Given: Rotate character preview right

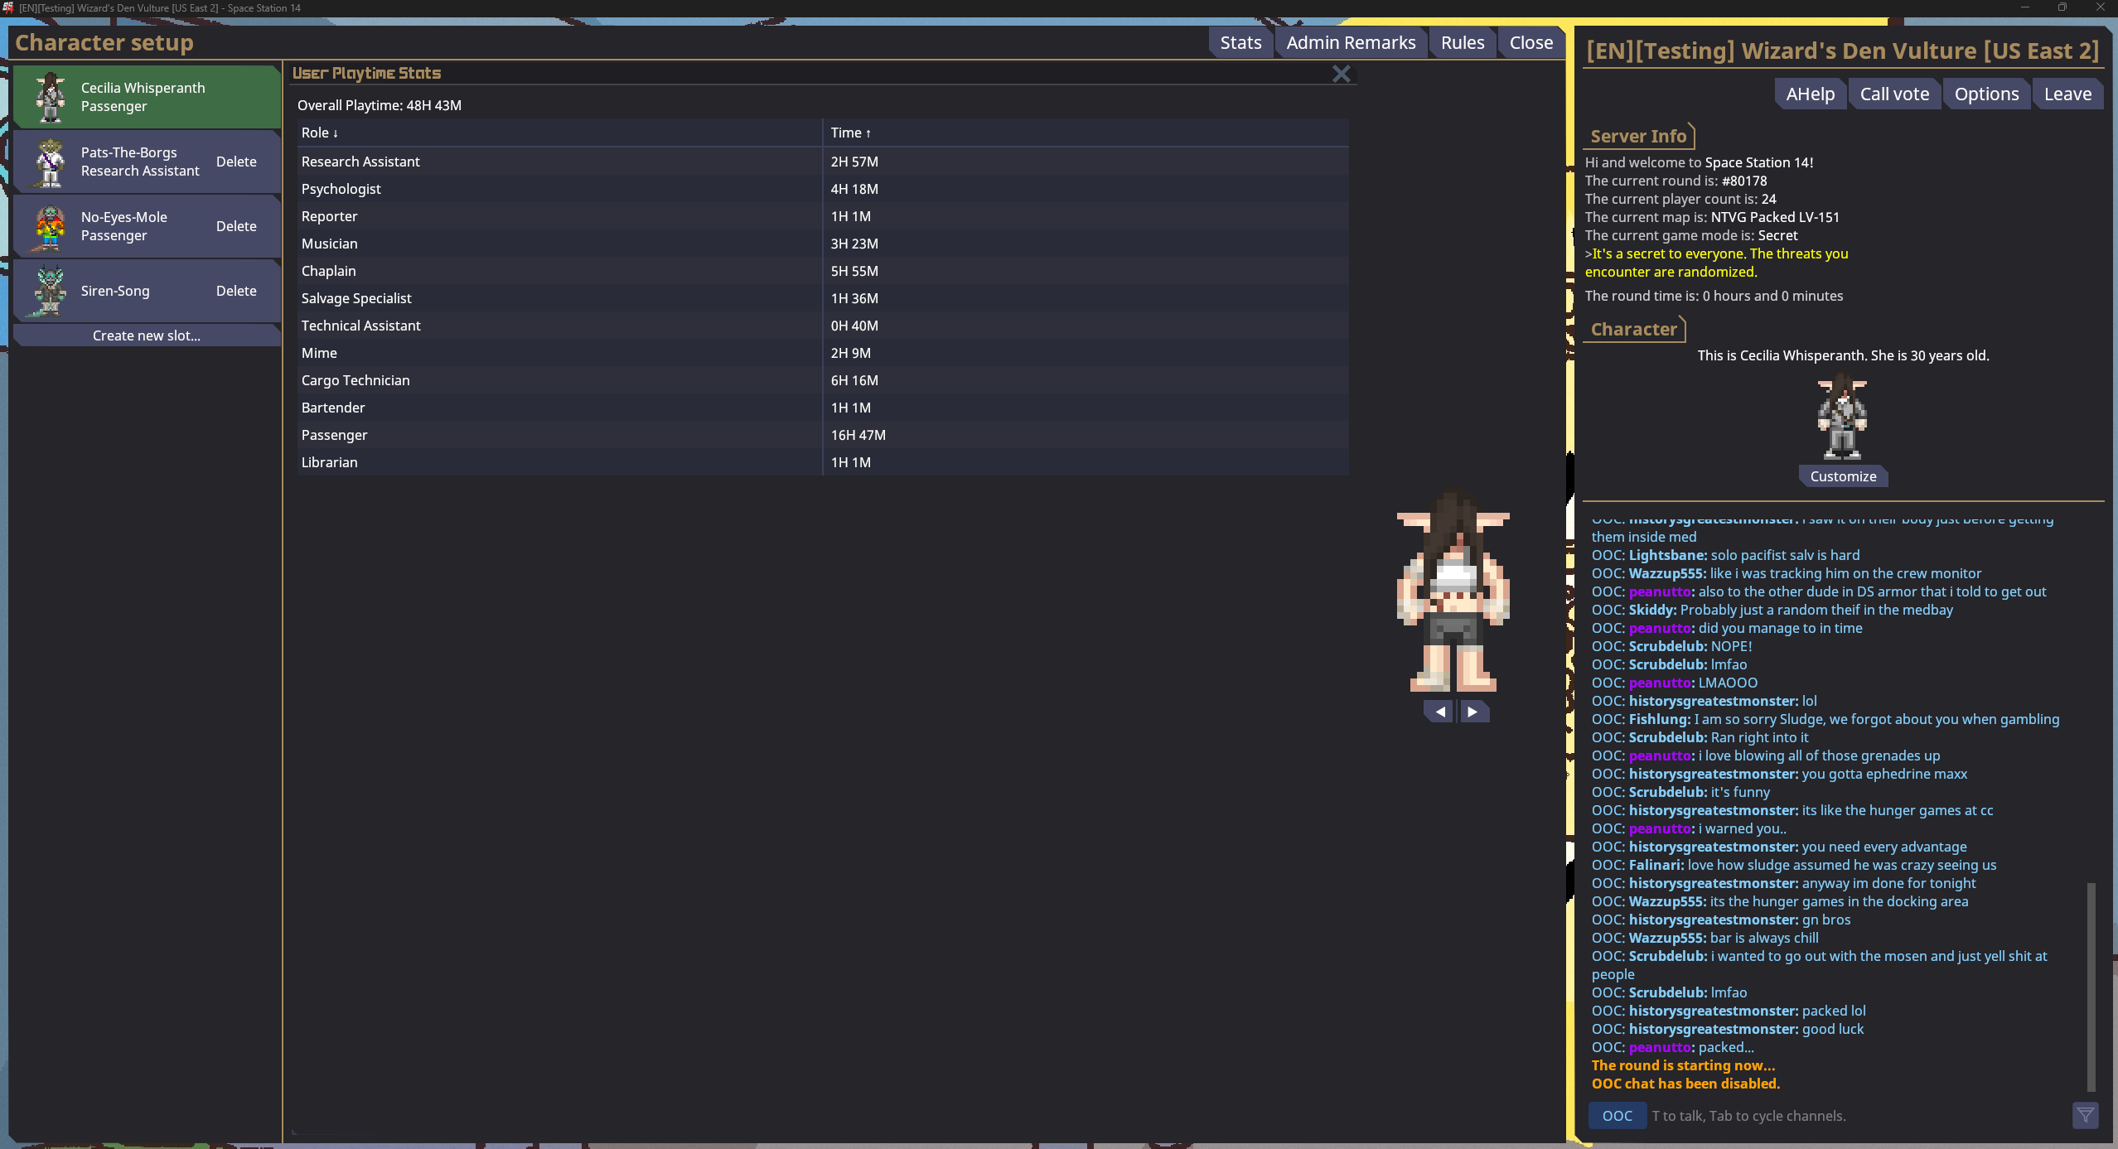Looking at the screenshot, I should (1472, 712).
